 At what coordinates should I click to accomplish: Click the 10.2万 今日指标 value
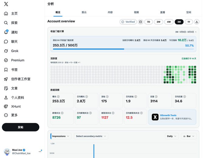[x=182, y=40]
